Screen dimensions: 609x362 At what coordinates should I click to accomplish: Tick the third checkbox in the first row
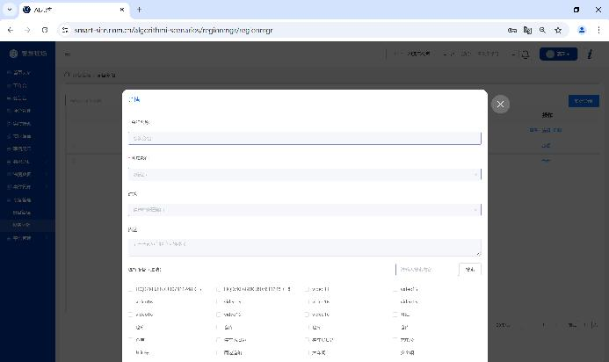308,289
